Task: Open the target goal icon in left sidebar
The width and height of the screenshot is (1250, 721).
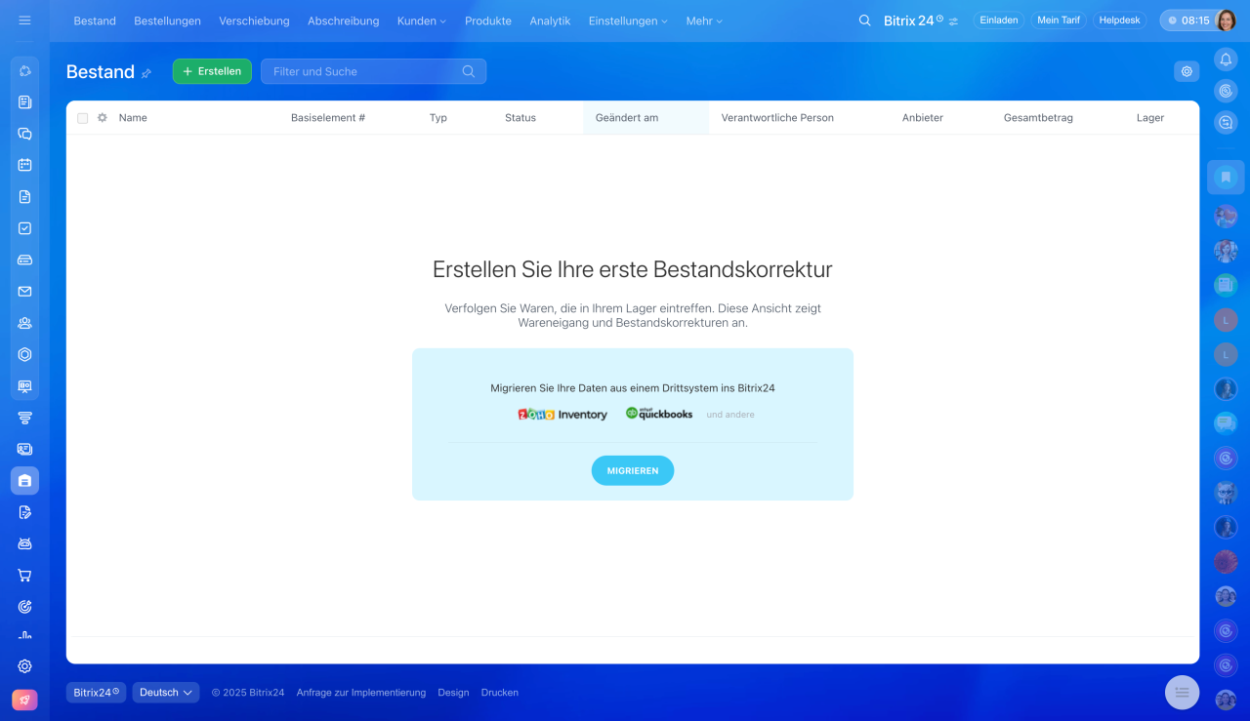Action: [x=24, y=606]
